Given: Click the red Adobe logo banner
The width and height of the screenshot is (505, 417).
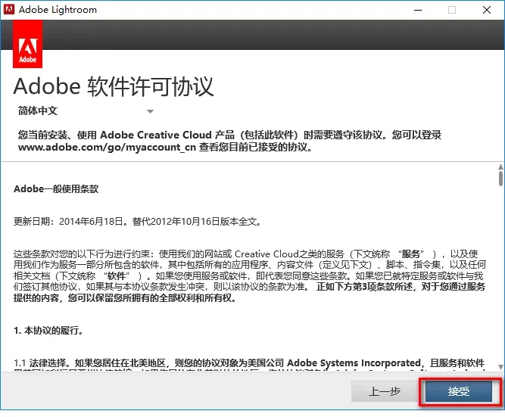Looking at the screenshot, I should [28, 43].
